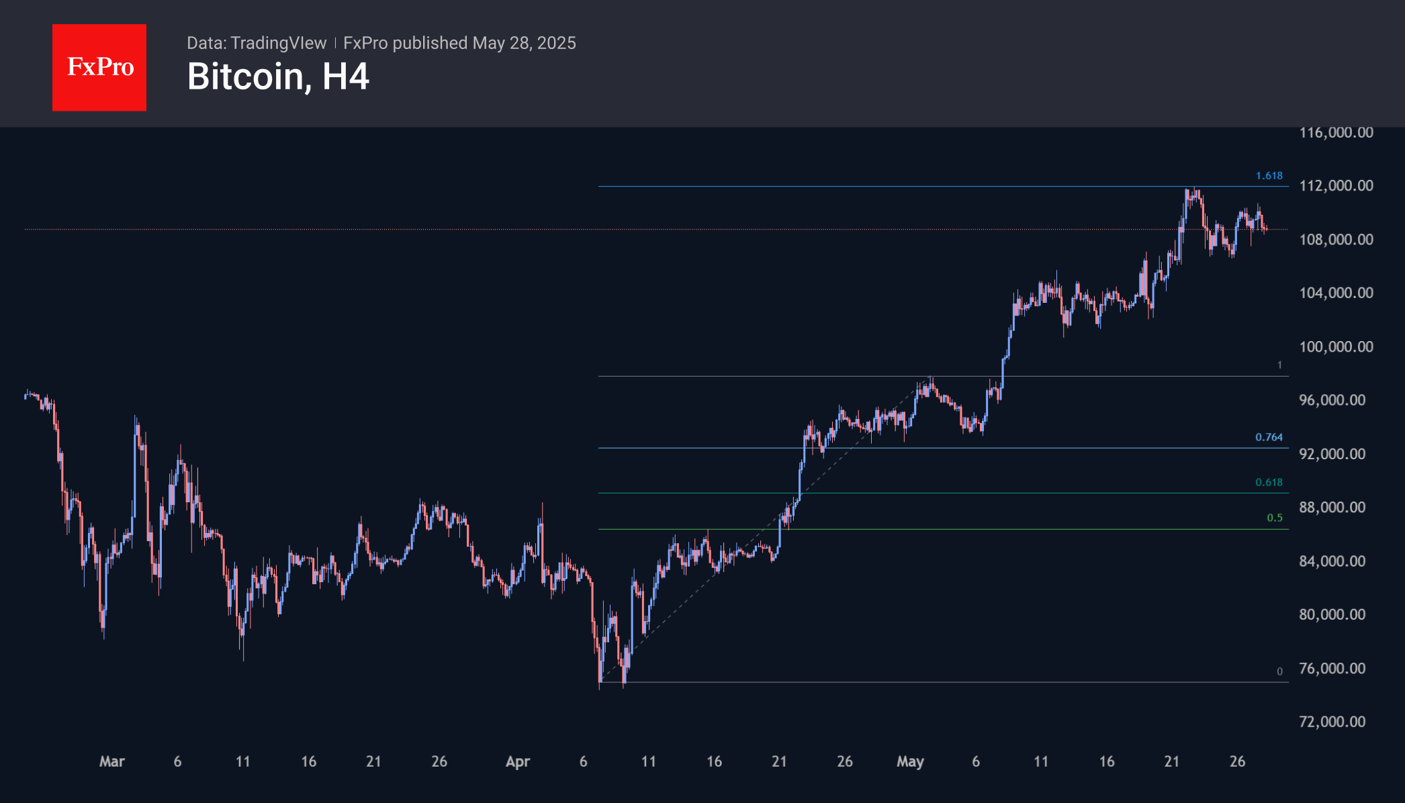Click the 80,000.00 price axis label
1405x803 pixels.
(x=1332, y=614)
